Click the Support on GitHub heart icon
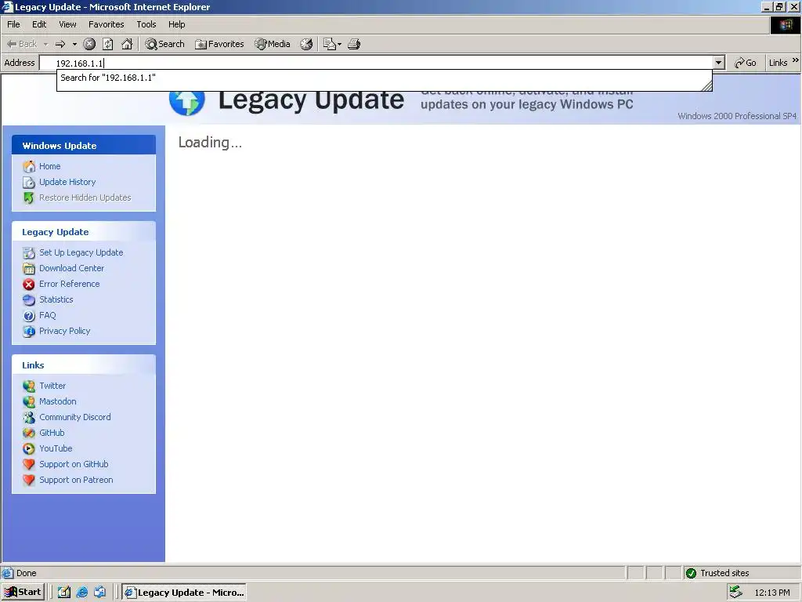 click(x=29, y=465)
